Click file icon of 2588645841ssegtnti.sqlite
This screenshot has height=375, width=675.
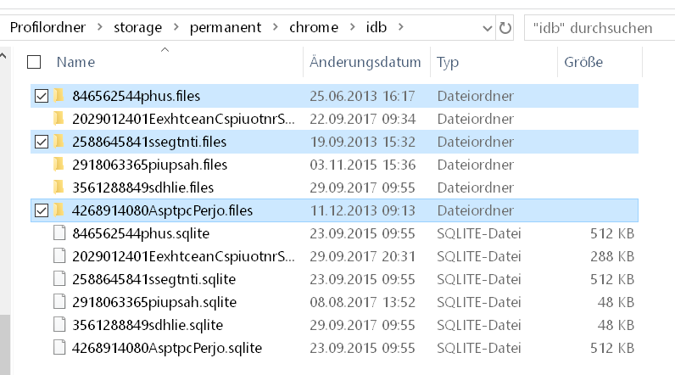(x=59, y=278)
